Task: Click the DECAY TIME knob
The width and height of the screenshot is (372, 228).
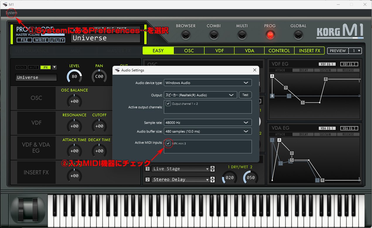Action: click(x=99, y=151)
